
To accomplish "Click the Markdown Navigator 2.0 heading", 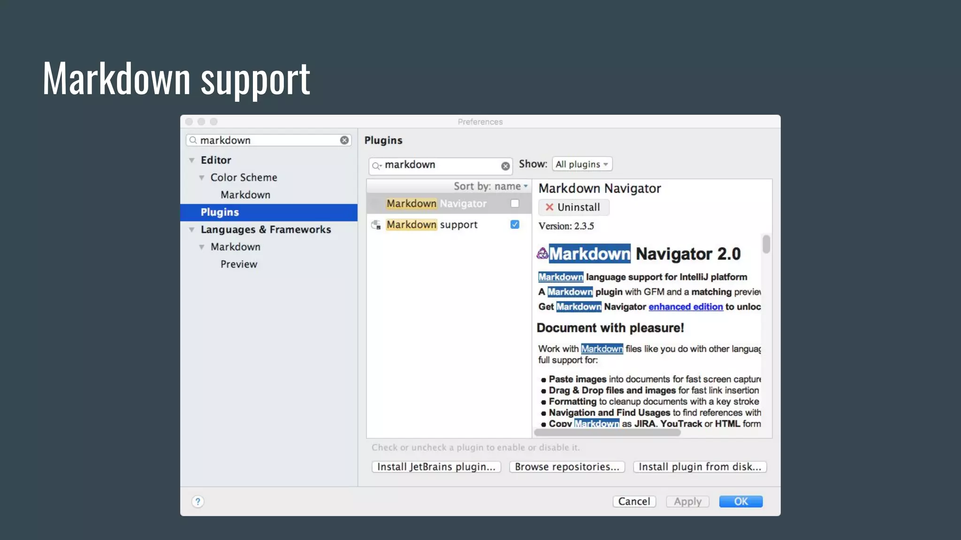I will tap(645, 254).
